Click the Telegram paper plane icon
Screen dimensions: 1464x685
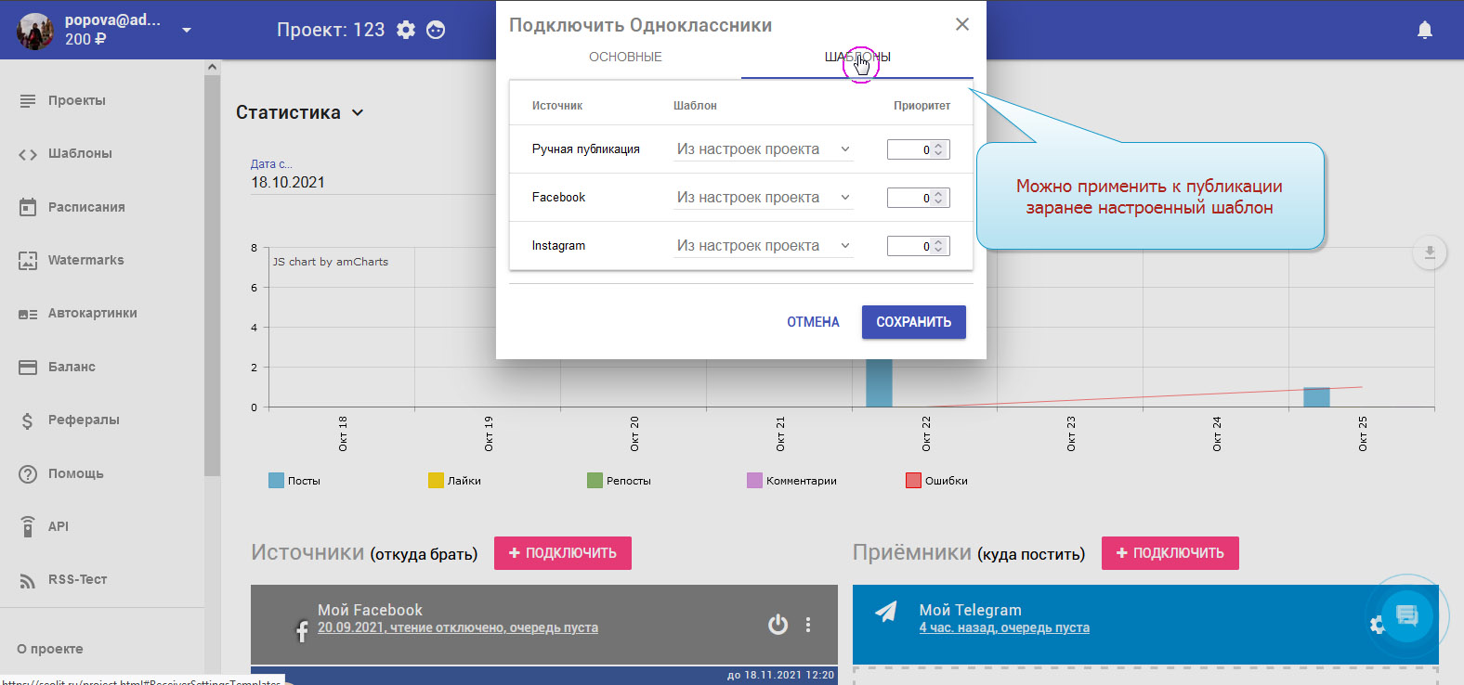pyautogui.click(x=886, y=612)
